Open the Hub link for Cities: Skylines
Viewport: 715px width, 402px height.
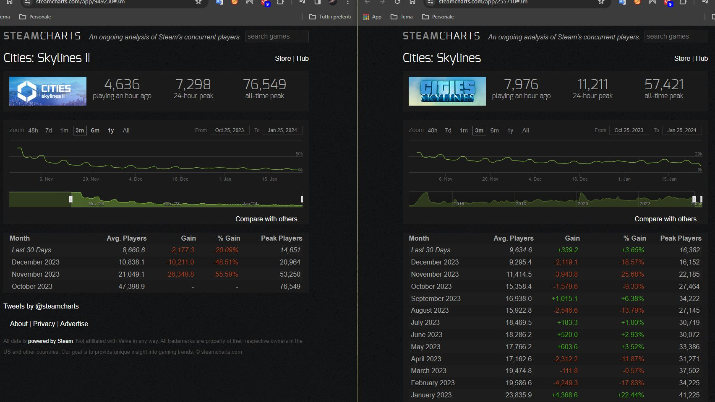702,59
